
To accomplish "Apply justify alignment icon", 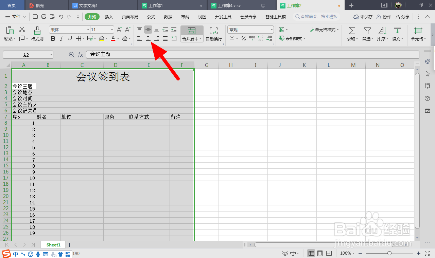I will click(165, 39).
